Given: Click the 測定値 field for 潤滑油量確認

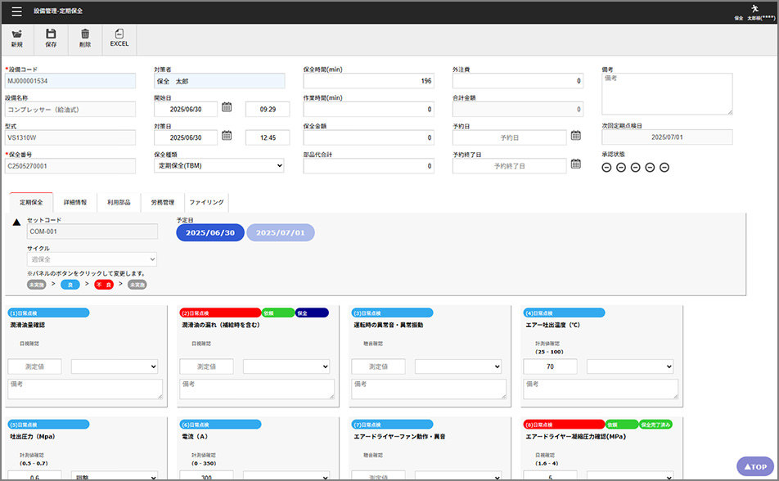Looking at the screenshot, I should pos(34,366).
